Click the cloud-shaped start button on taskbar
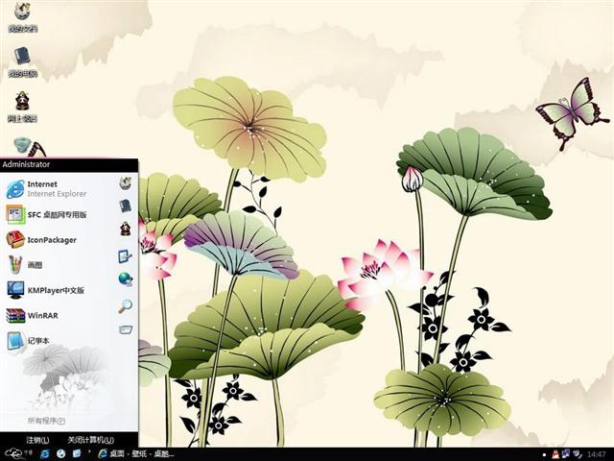This screenshot has width=614, height=461. coord(16,453)
